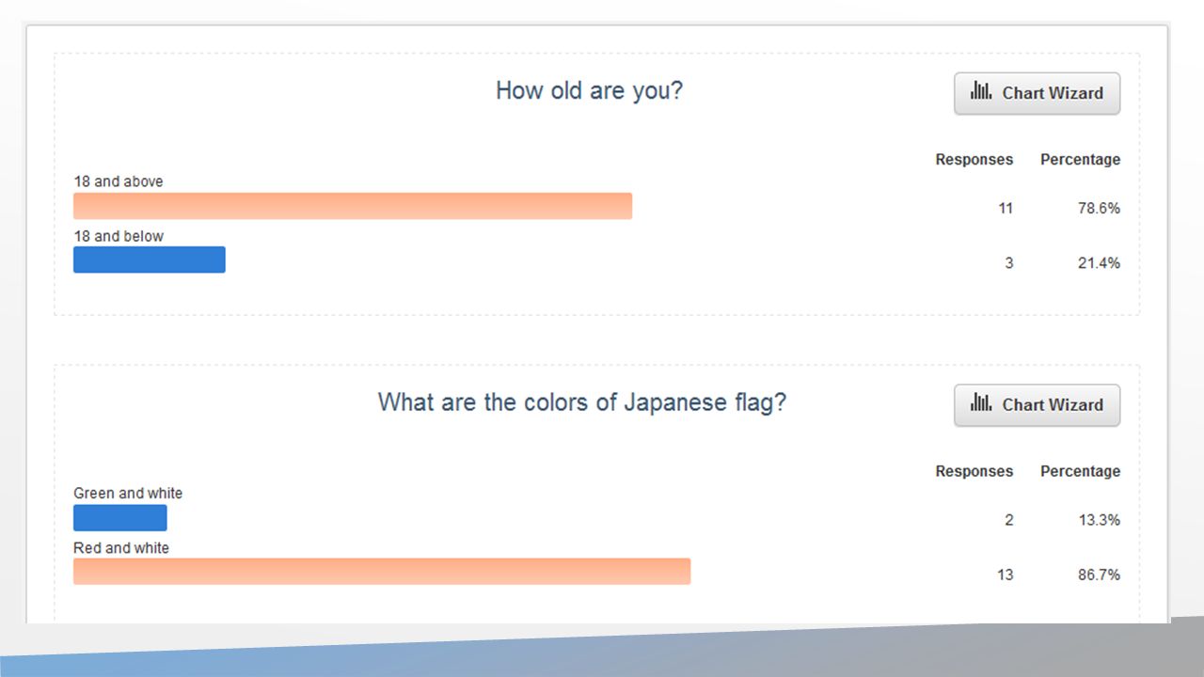Select the Japanese flag question title

pos(582,402)
